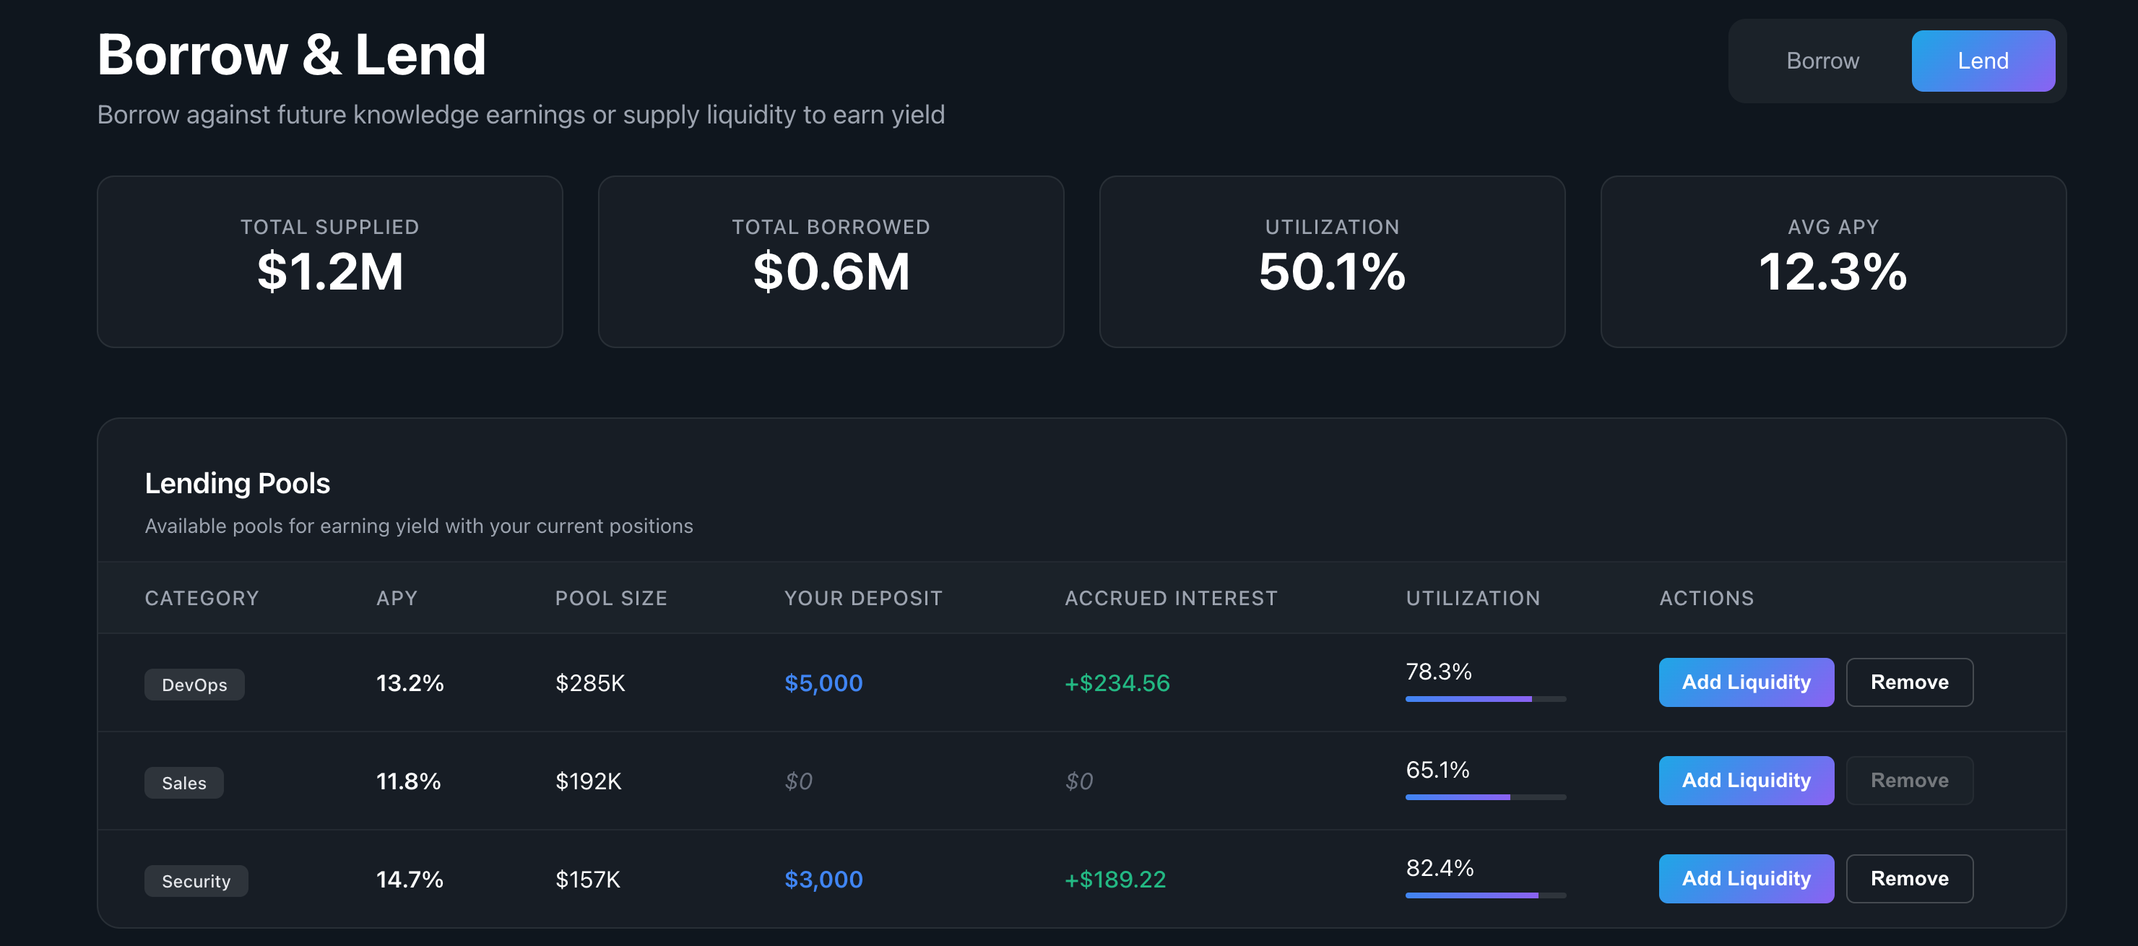2138x946 pixels.
Task: Click the ACTIONS column header
Action: (1706, 599)
